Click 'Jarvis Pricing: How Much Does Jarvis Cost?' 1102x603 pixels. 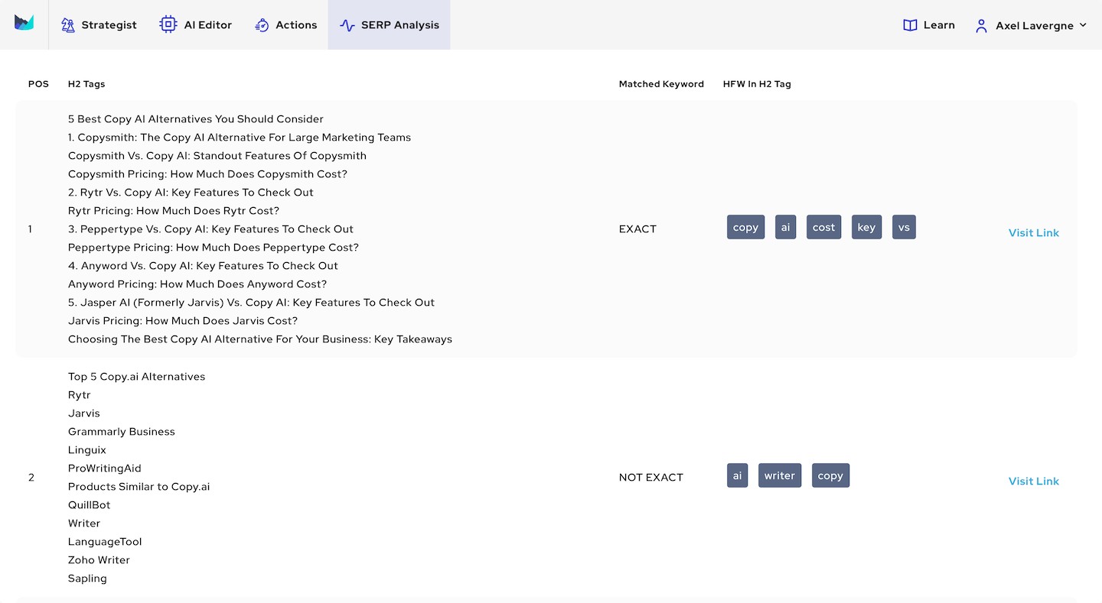pos(183,321)
